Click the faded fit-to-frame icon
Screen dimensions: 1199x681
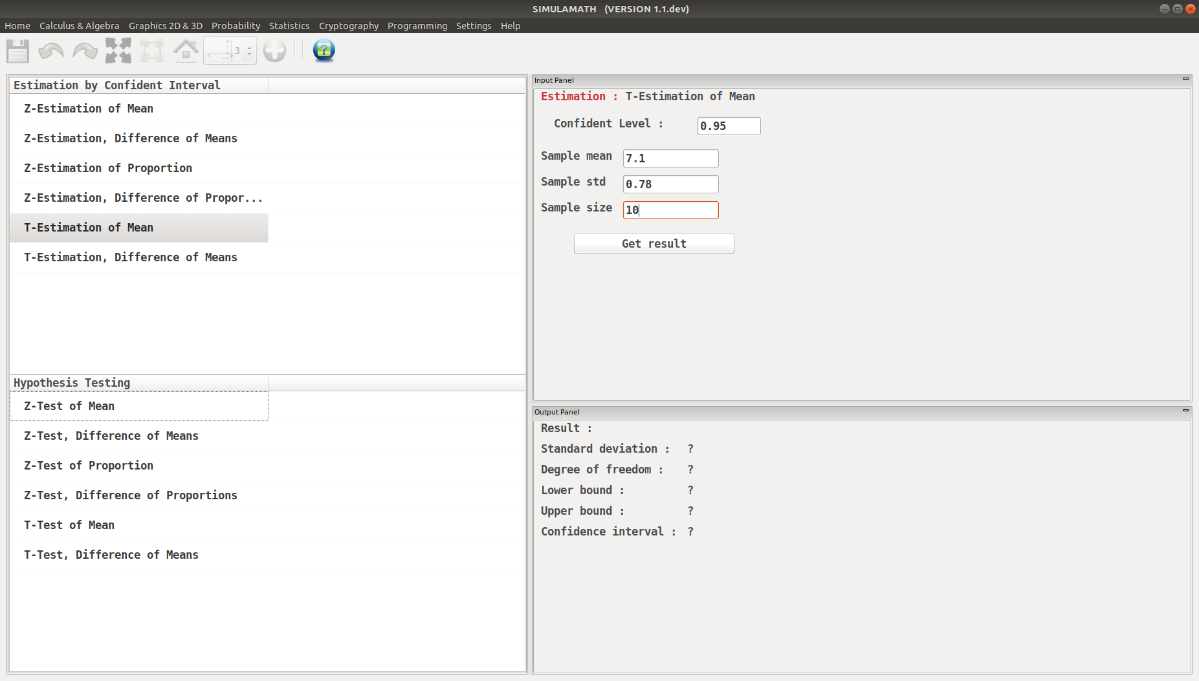(x=152, y=50)
